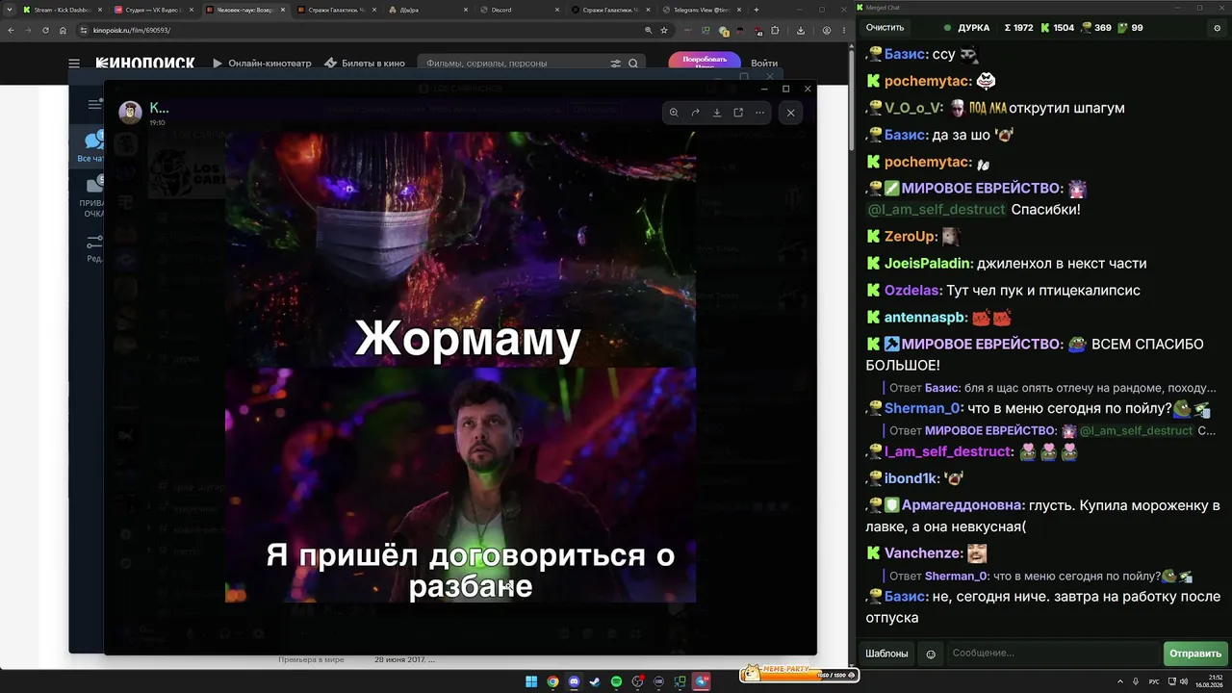Click @I_am_self_destruct mention in Спасибки message
The image size is (1232, 693).
[x=937, y=209]
